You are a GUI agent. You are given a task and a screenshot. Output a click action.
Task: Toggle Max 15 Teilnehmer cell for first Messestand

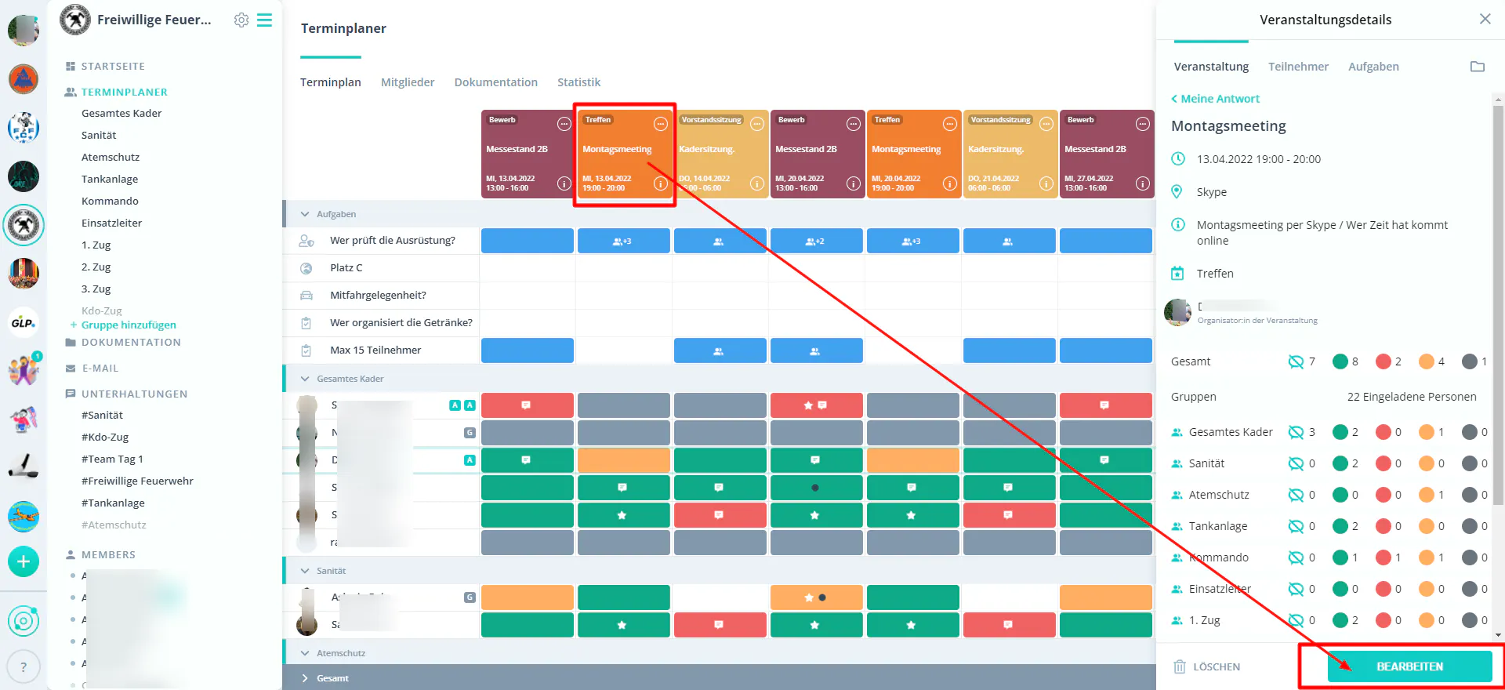click(528, 350)
